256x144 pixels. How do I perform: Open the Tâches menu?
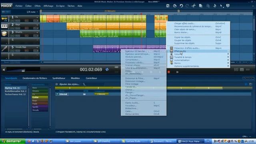71,6
